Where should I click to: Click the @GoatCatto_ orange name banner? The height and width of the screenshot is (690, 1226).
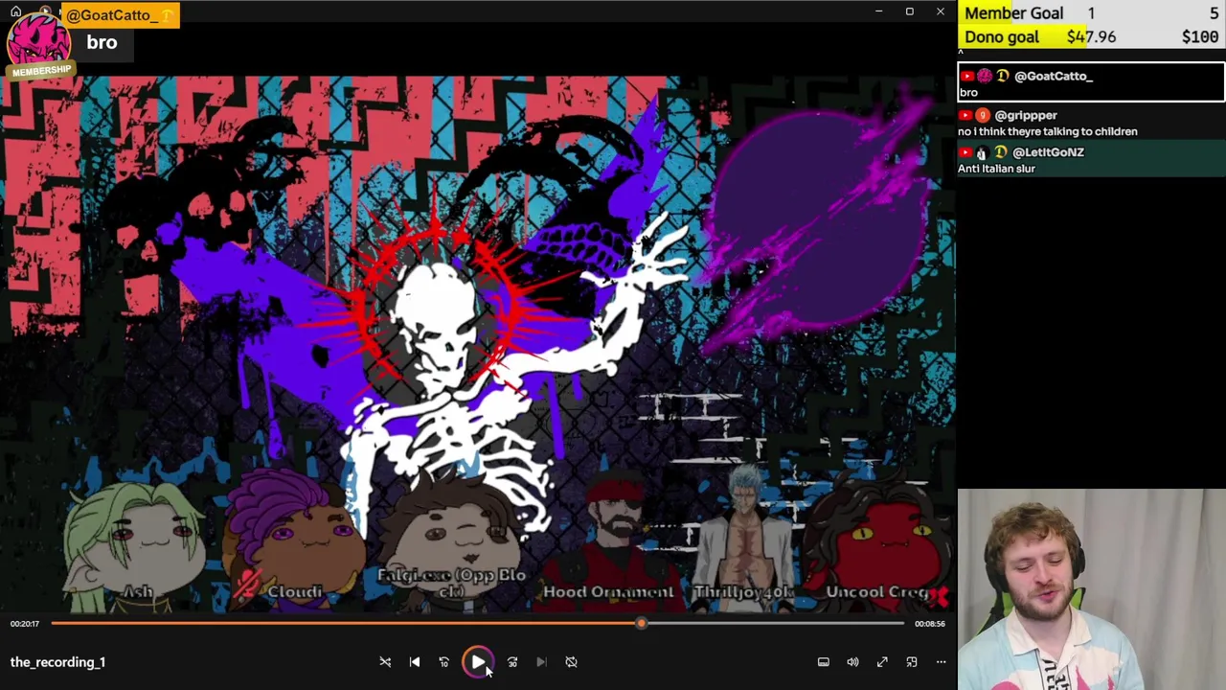[120, 15]
